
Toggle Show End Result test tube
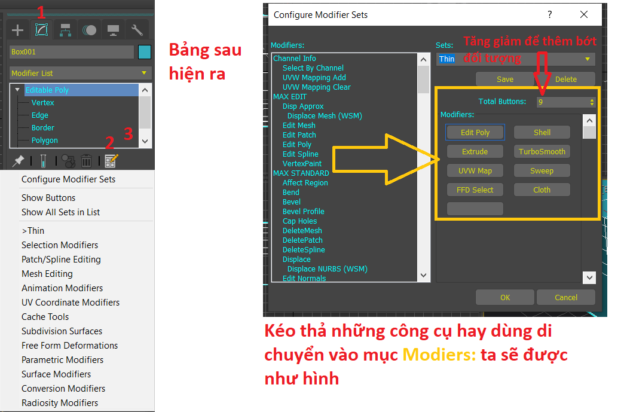[42, 160]
